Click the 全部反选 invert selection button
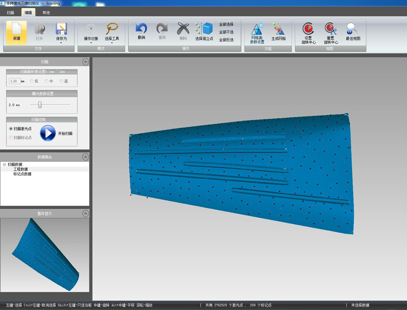 226,40
